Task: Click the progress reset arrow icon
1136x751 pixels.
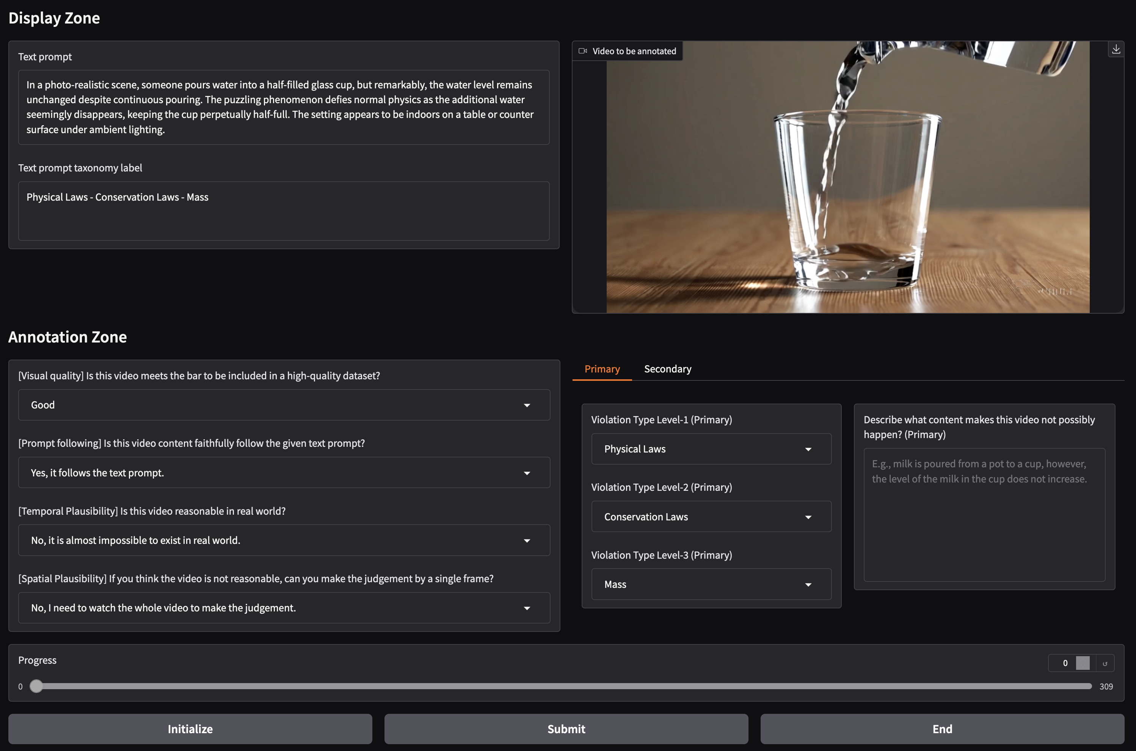Action: click(x=1105, y=663)
